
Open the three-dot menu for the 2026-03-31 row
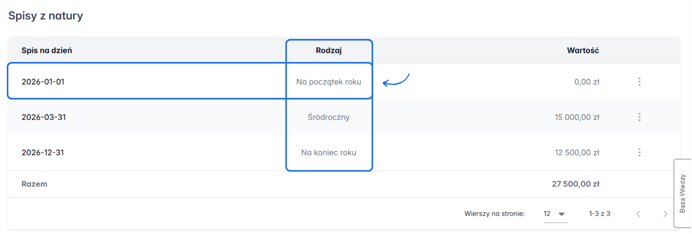pyautogui.click(x=639, y=117)
